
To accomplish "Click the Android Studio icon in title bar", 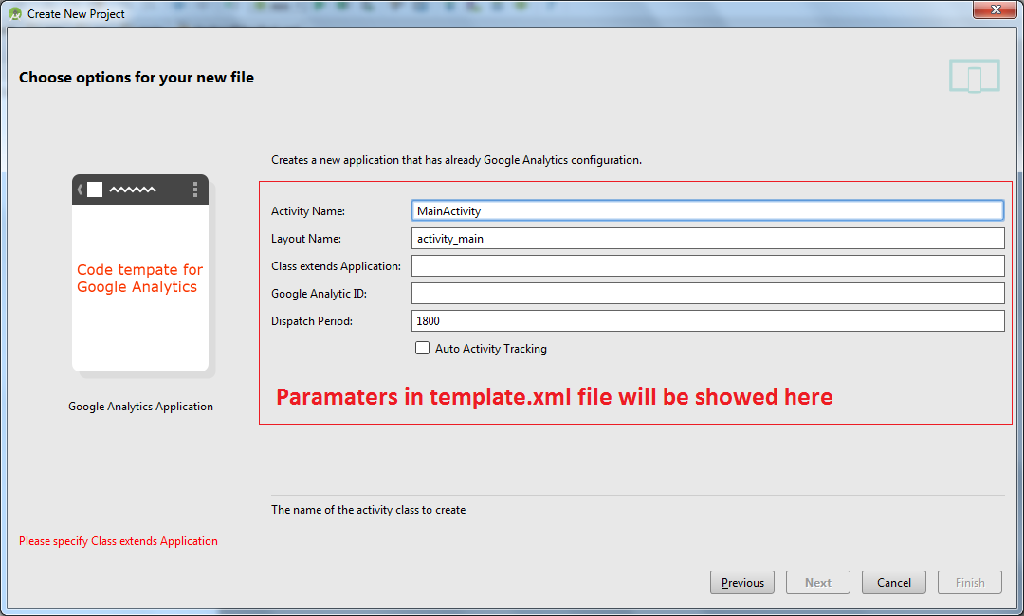I will point(15,14).
